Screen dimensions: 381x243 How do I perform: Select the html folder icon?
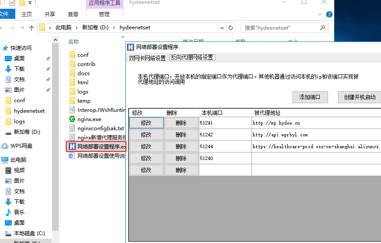pyautogui.click(x=72, y=83)
